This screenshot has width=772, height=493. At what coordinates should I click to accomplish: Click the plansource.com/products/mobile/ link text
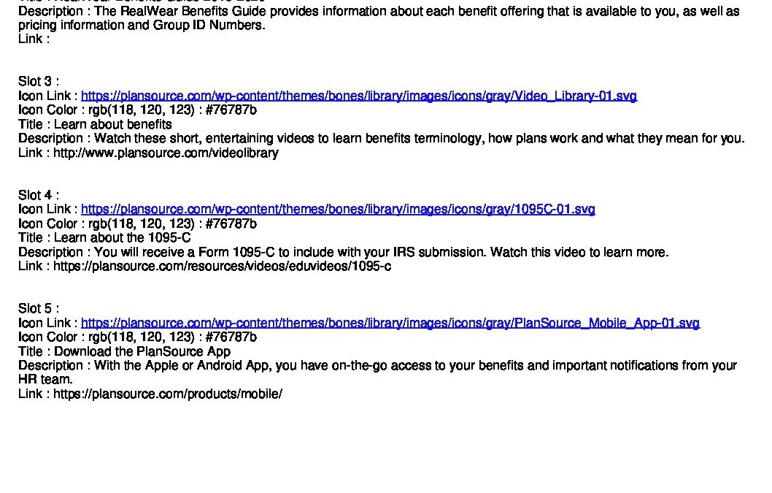[x=167, y=394]
